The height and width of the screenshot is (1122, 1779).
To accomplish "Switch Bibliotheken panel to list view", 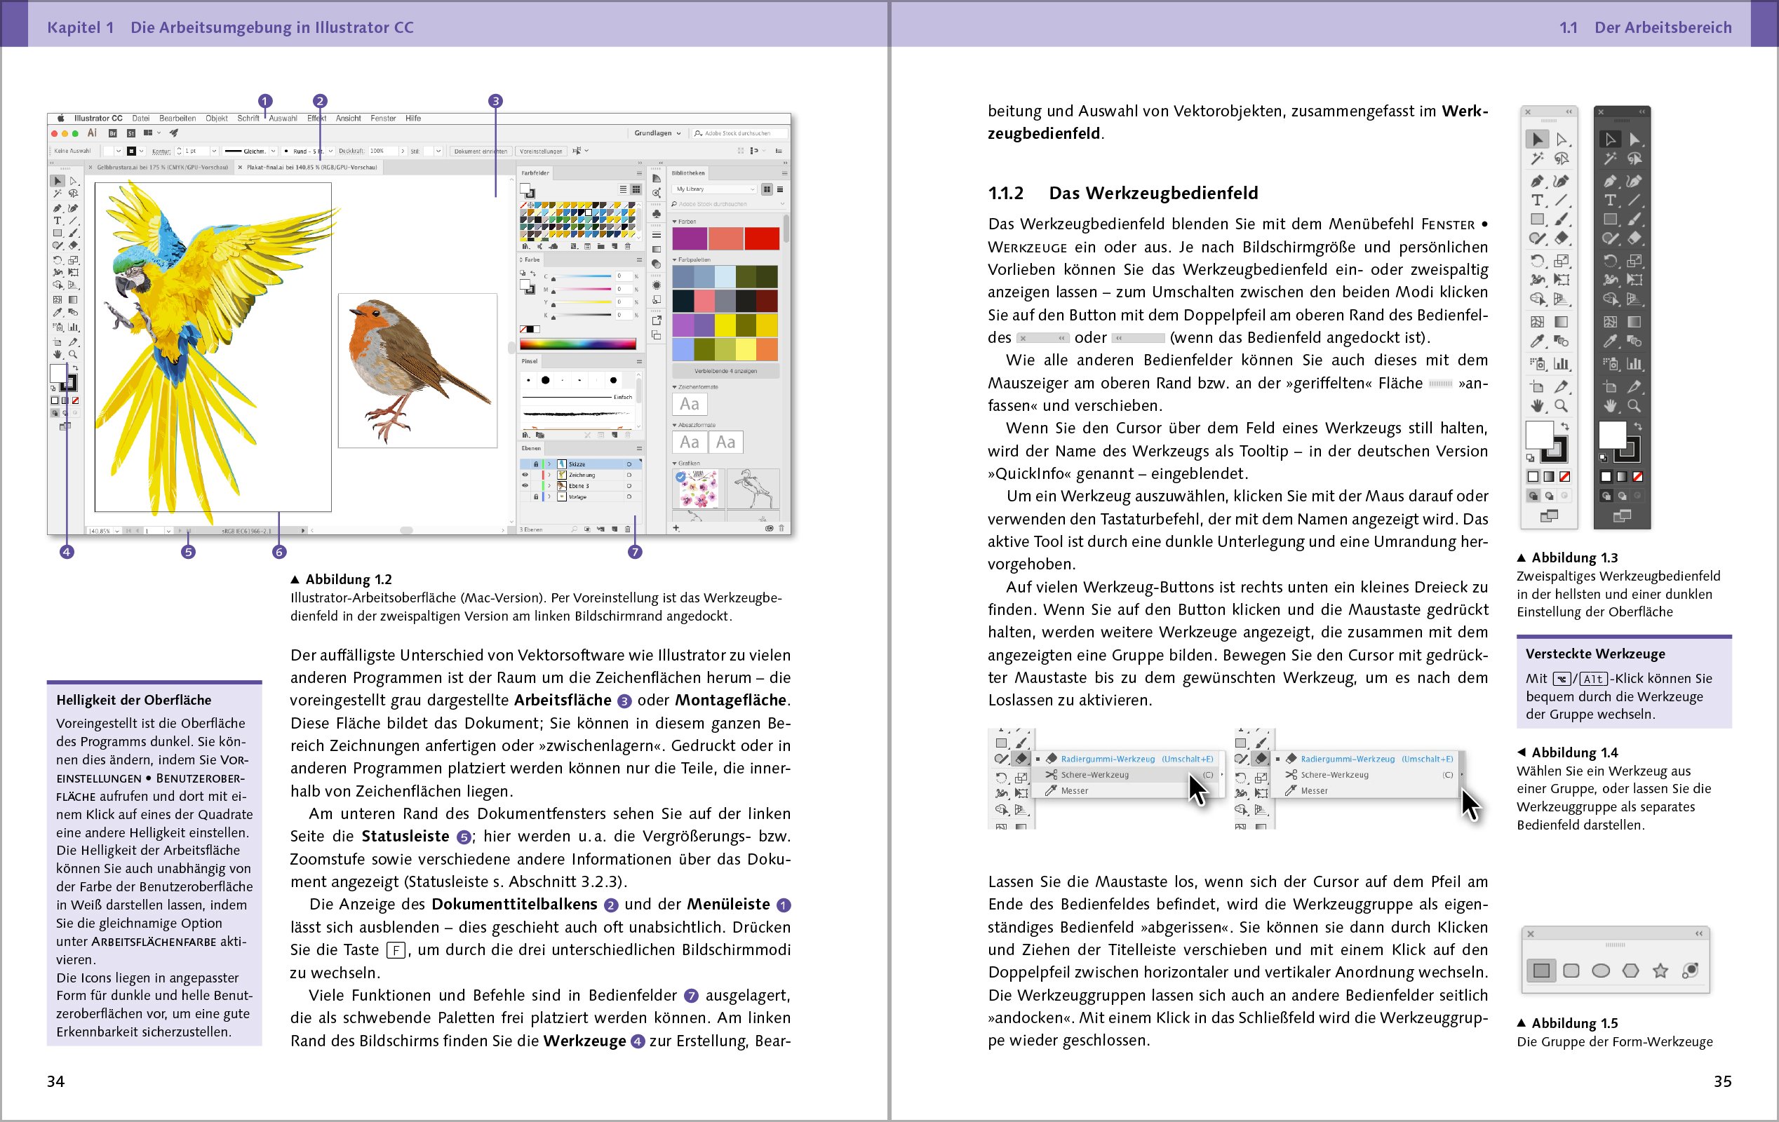I will (x=779, y=190).
